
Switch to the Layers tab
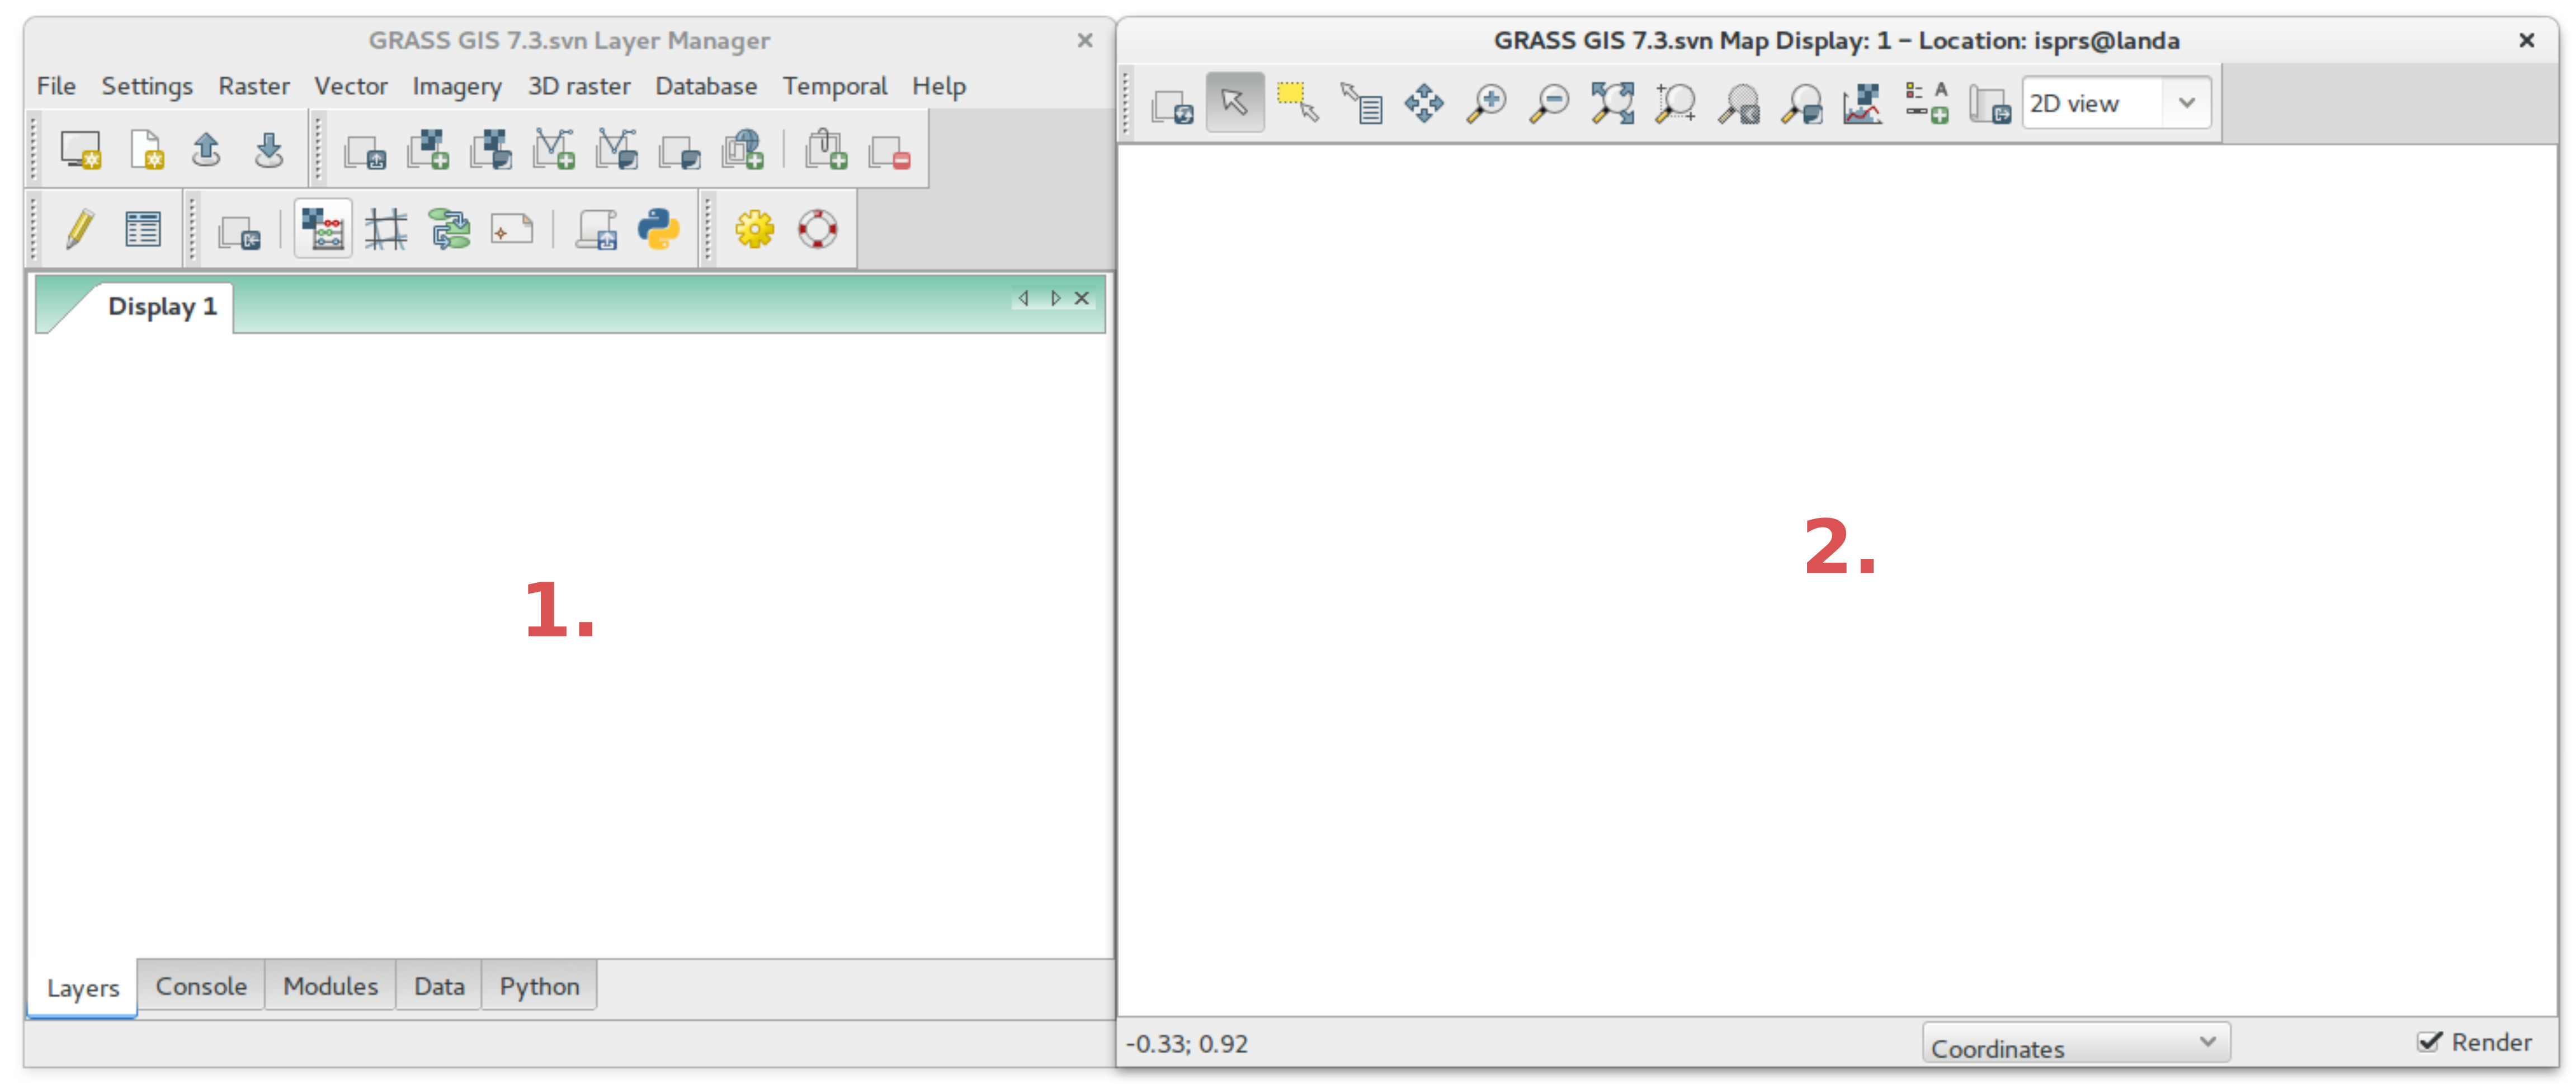pos(83,988)
